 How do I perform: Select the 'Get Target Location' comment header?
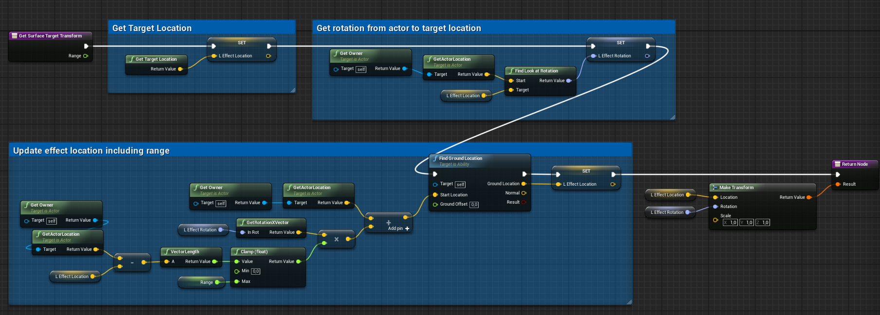[x=152, y=28]
